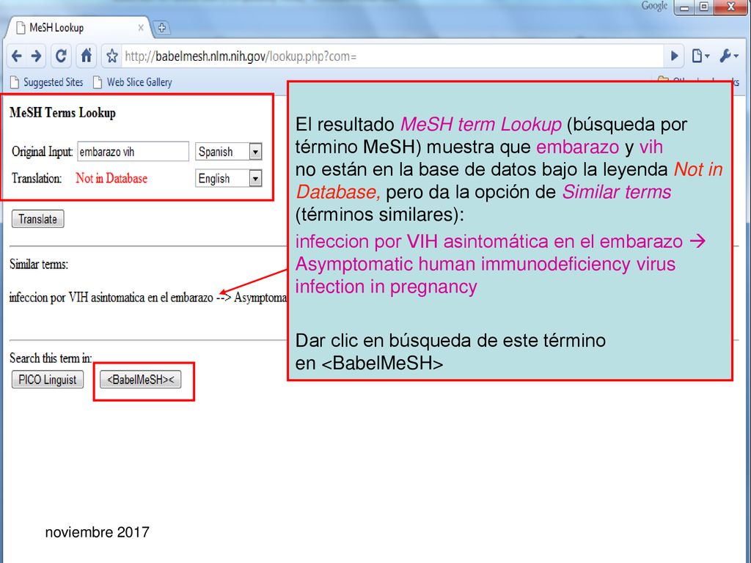Image resolution: width=751 pixels, height=563 pixels.
Task: Click the Go arrow beside the address bar
Action: [675, 56]
